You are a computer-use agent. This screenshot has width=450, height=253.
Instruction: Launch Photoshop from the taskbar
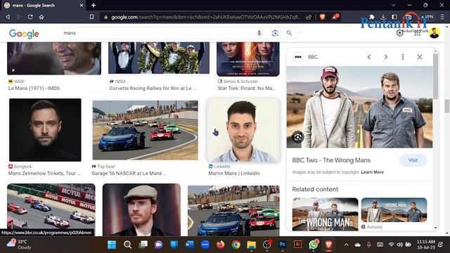282,245
